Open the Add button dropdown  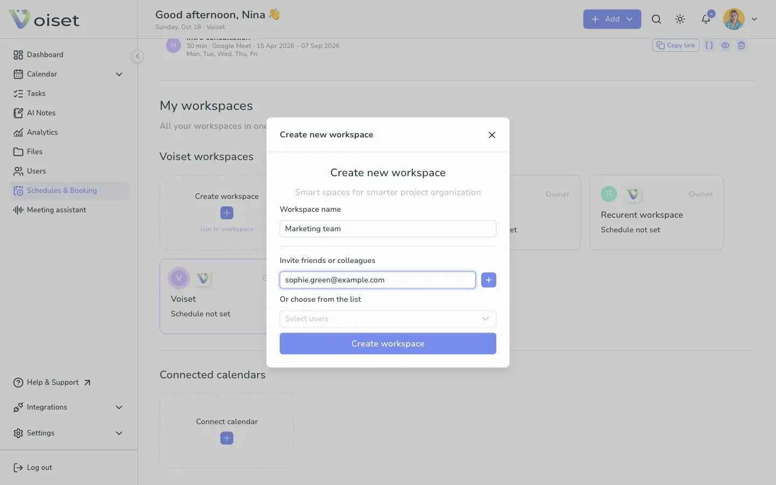[612, 19]
